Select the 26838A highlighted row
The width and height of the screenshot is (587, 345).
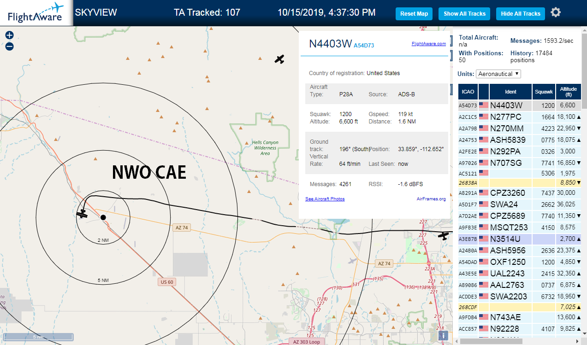[520, 183]
